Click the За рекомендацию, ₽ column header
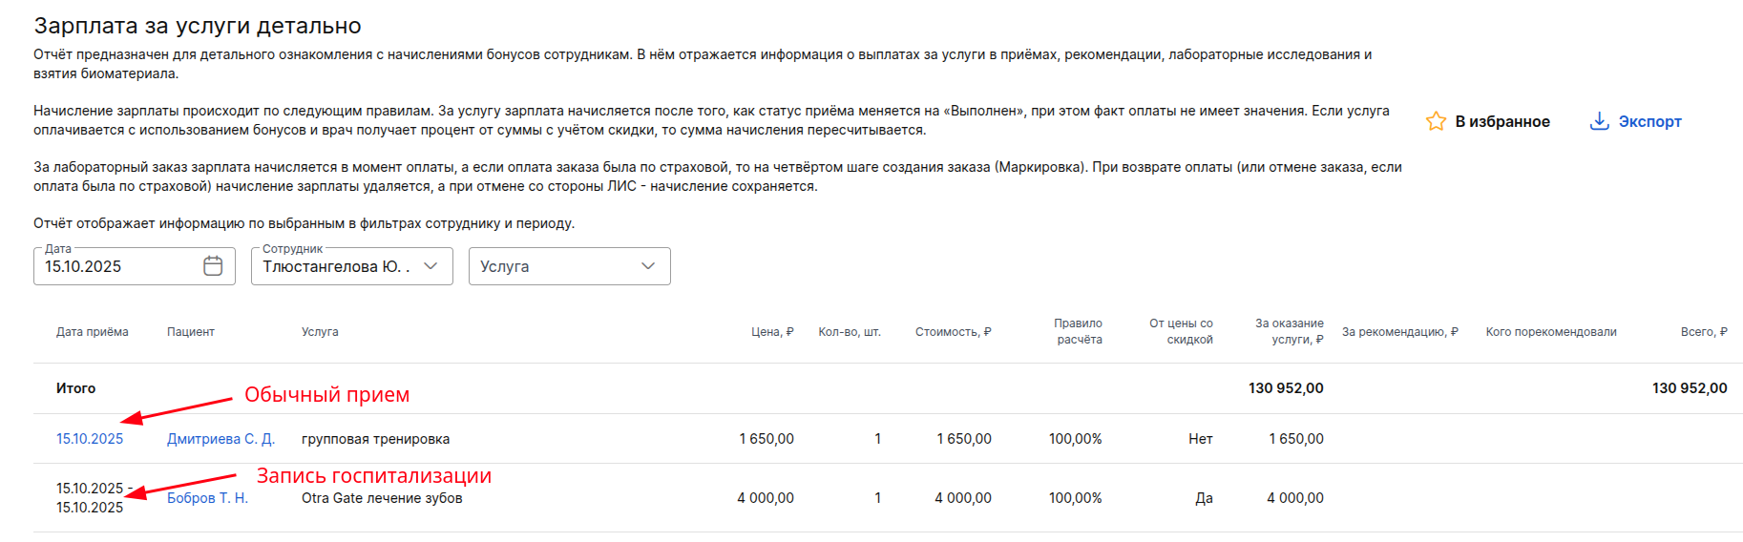The height and width of the screenshot is (542, 1743). tap(1399, 332)
